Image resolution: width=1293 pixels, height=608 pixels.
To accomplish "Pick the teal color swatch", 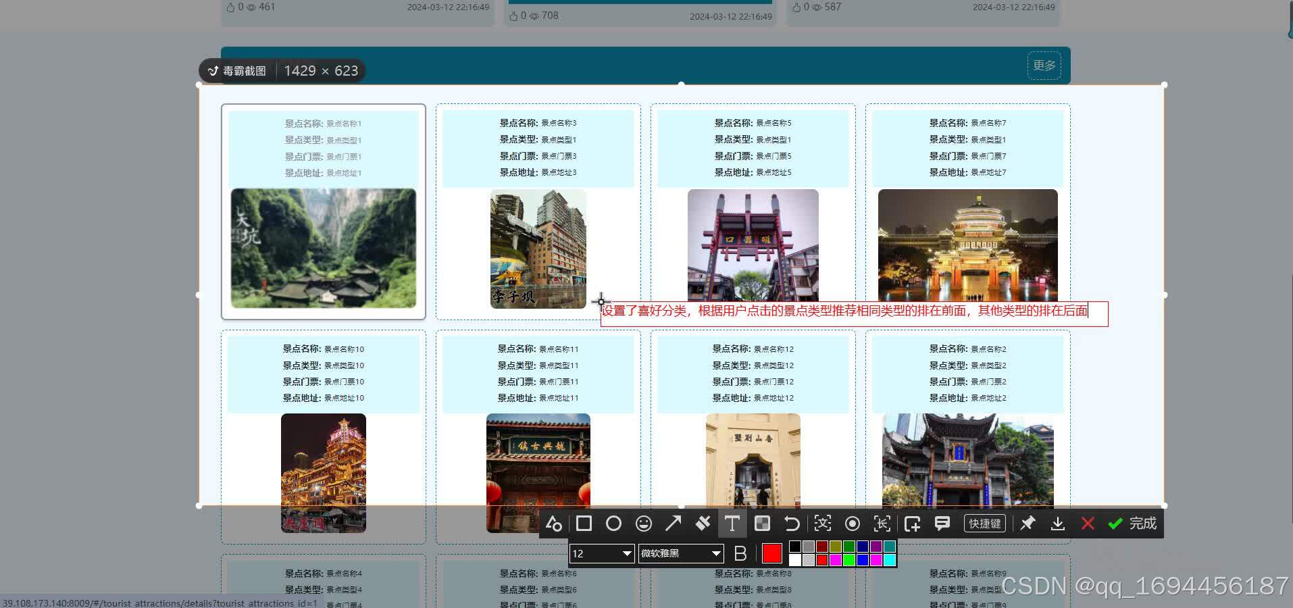I will pyautogui.click(x=890, y=547).
